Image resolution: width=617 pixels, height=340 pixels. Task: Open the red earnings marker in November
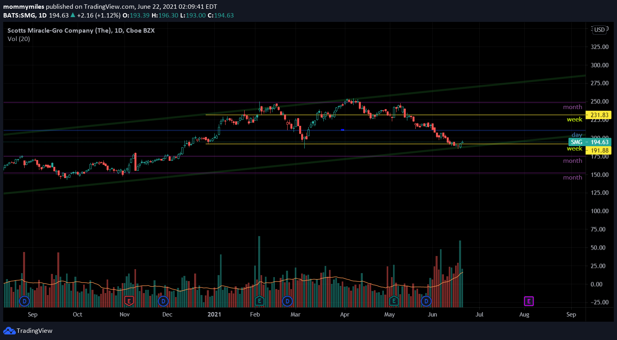128,301
